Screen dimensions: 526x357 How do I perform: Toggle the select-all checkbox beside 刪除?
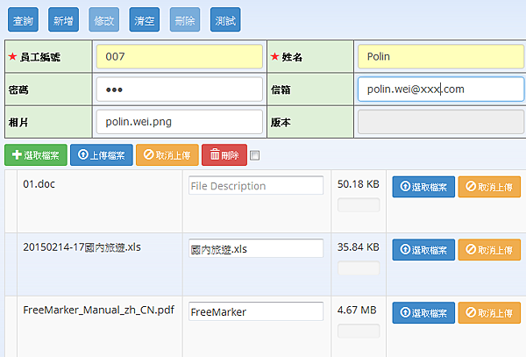click(x=254, y=156)
